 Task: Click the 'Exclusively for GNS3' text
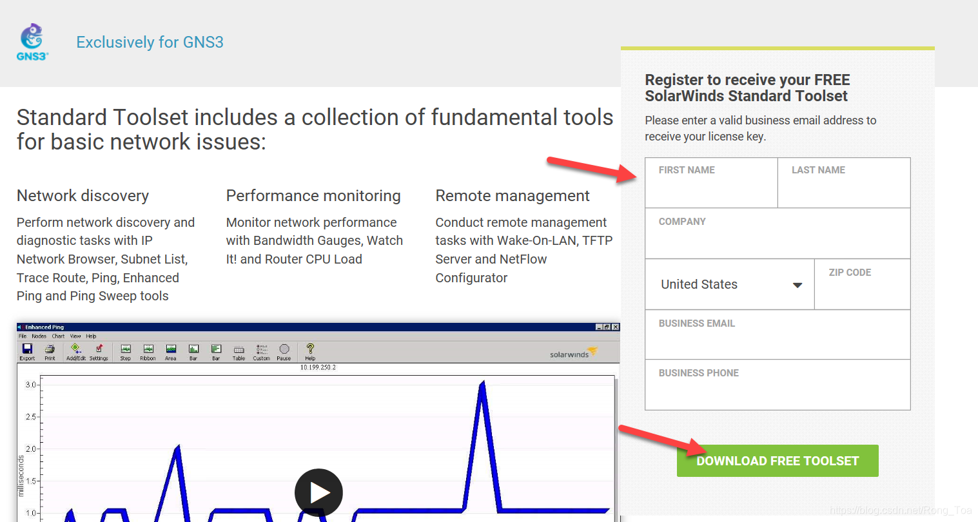pyautogui.click(x=150, y=42)
